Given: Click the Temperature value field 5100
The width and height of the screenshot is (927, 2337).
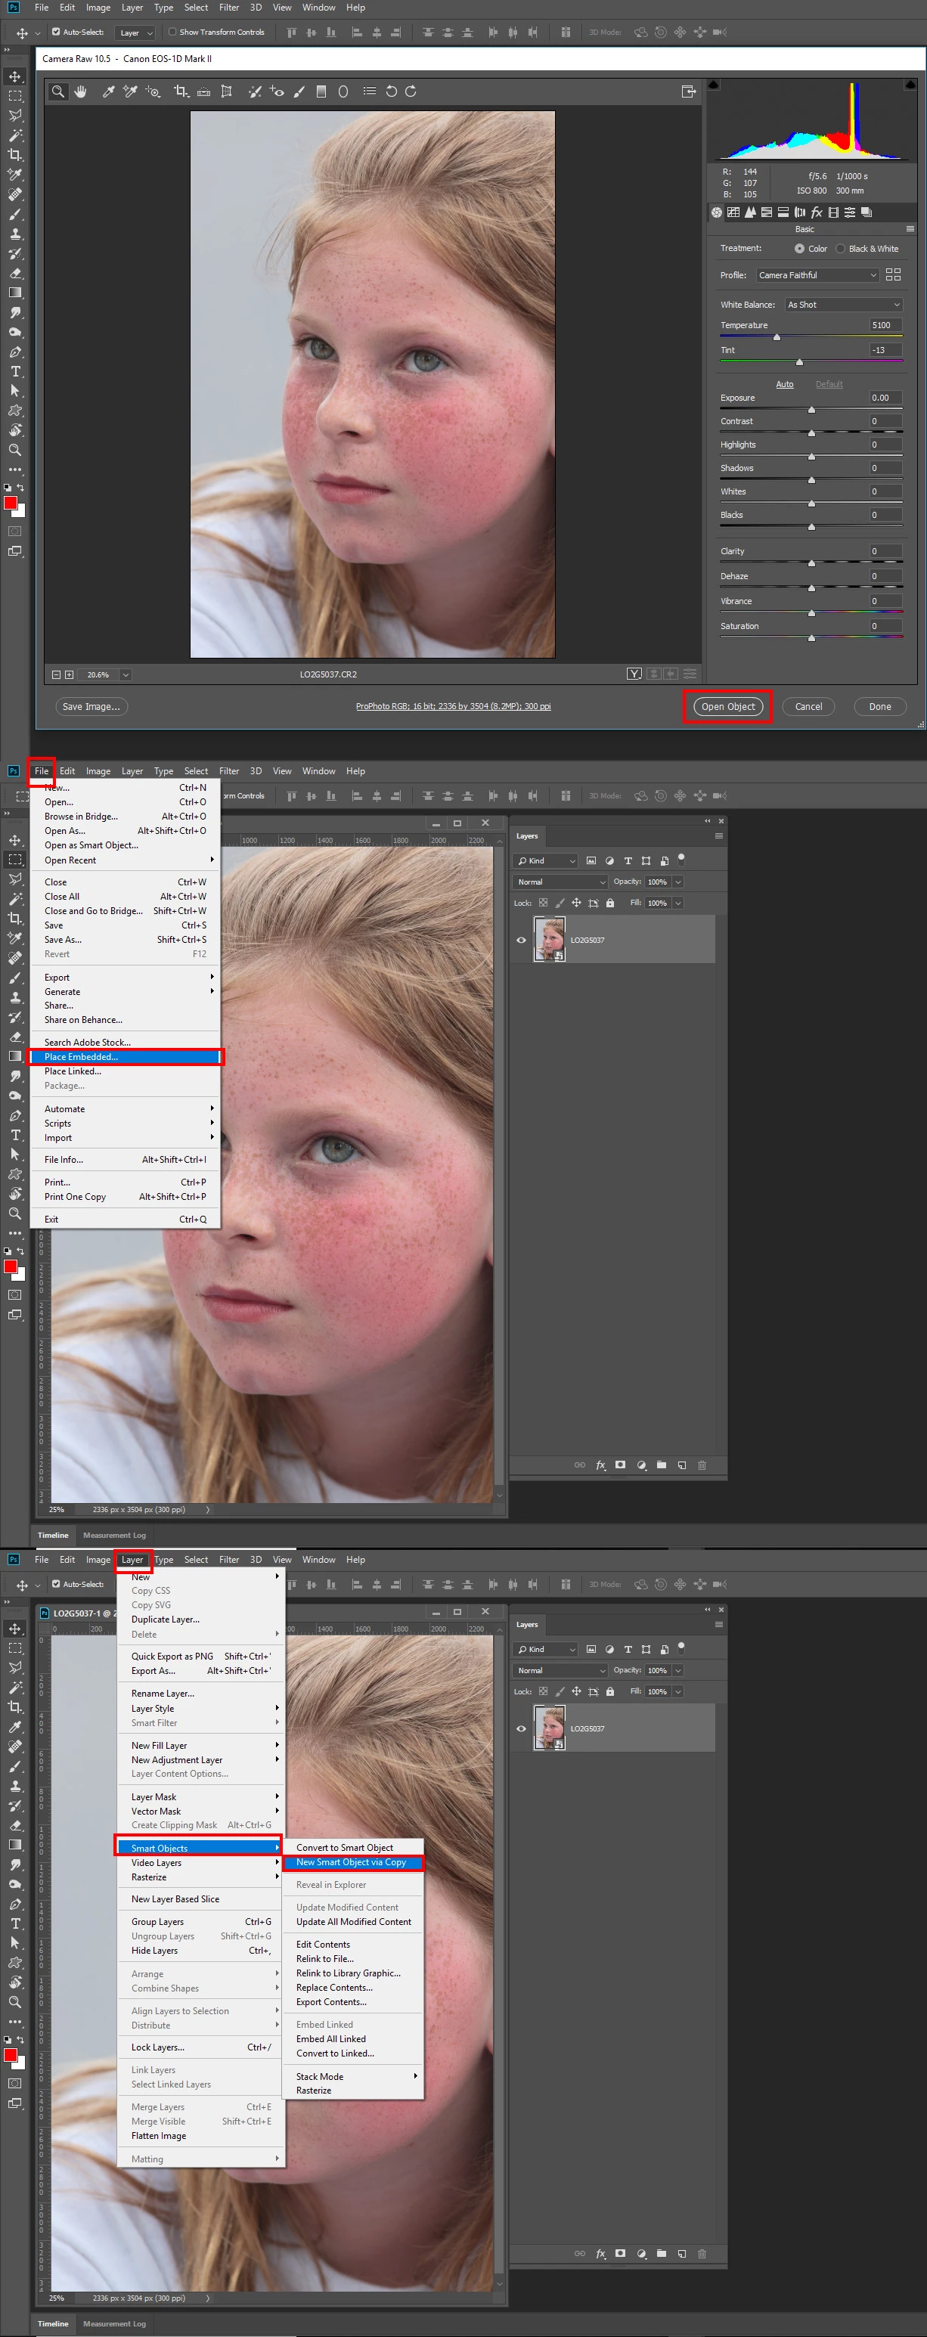Looking at the screenshot, I should pos(886,326).
